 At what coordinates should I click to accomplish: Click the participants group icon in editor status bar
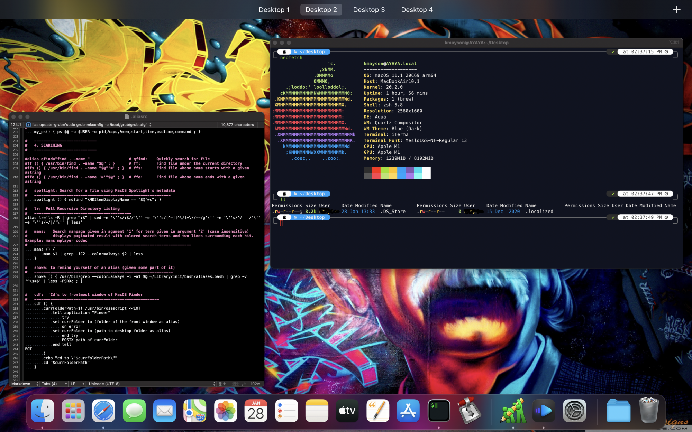(x=235, y=384)
